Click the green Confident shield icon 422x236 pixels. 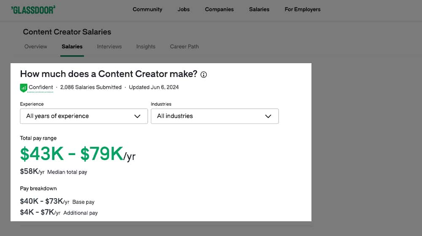coord(23,88)
